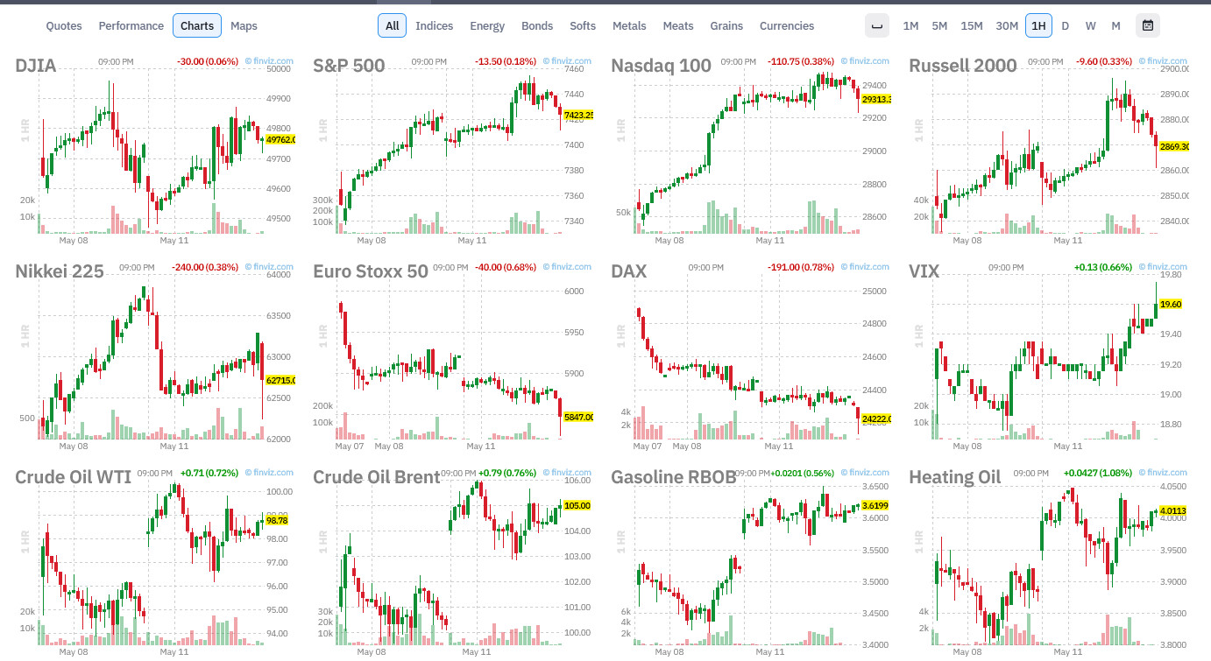
Task: Click the Nikkei 225 title
Action: [60, 271]
